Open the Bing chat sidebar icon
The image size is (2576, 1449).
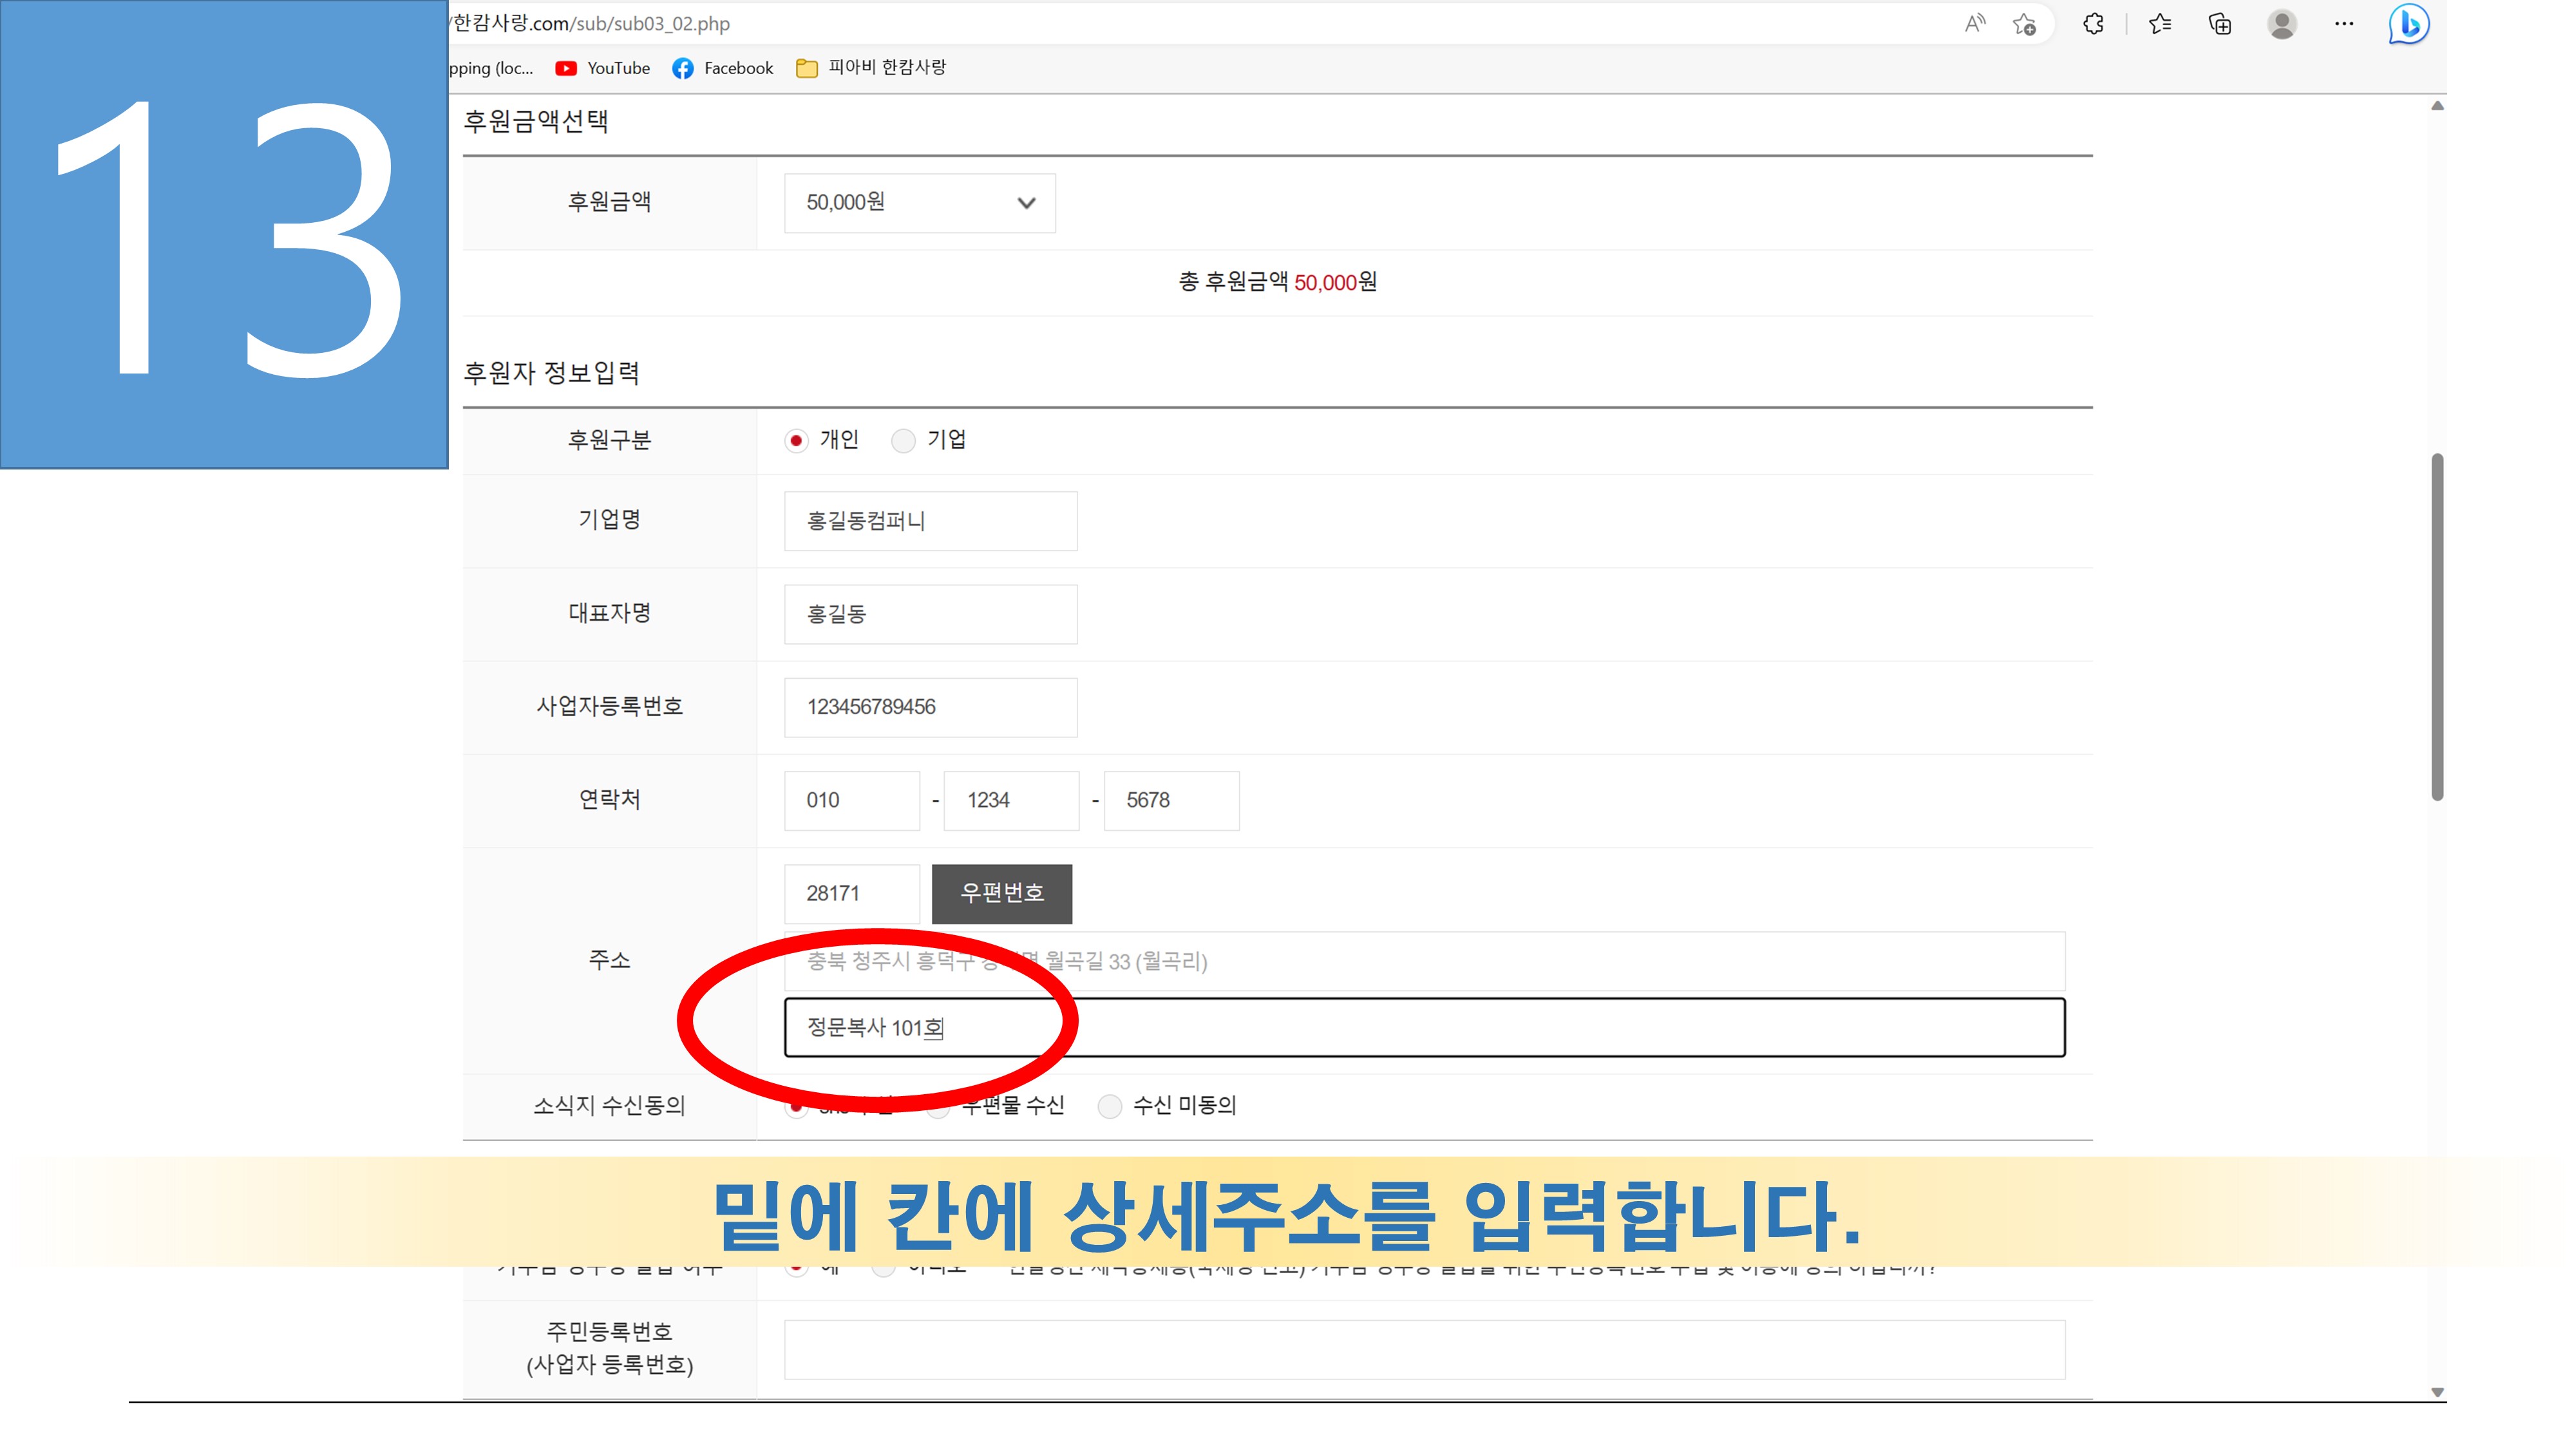coord(2408,24)
